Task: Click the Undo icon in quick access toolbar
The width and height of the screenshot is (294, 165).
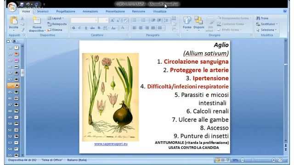Action: click(x=28, y=4)
